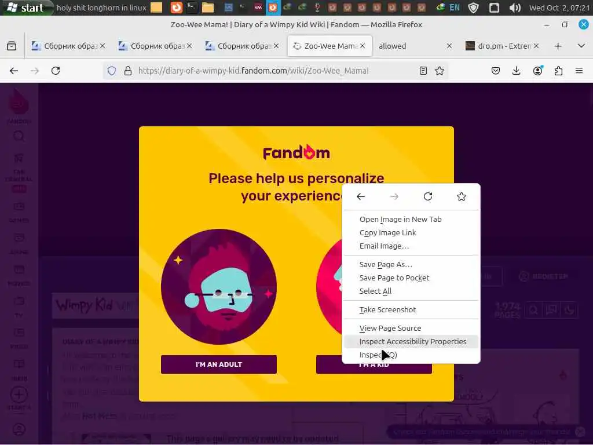Click the user profile icon in Fandom sidebar
The width and height of the screenshot is (593, 445).
19,429
